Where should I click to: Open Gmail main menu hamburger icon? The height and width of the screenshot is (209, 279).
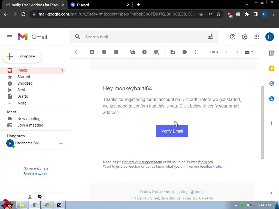click(x=10, y=37)
